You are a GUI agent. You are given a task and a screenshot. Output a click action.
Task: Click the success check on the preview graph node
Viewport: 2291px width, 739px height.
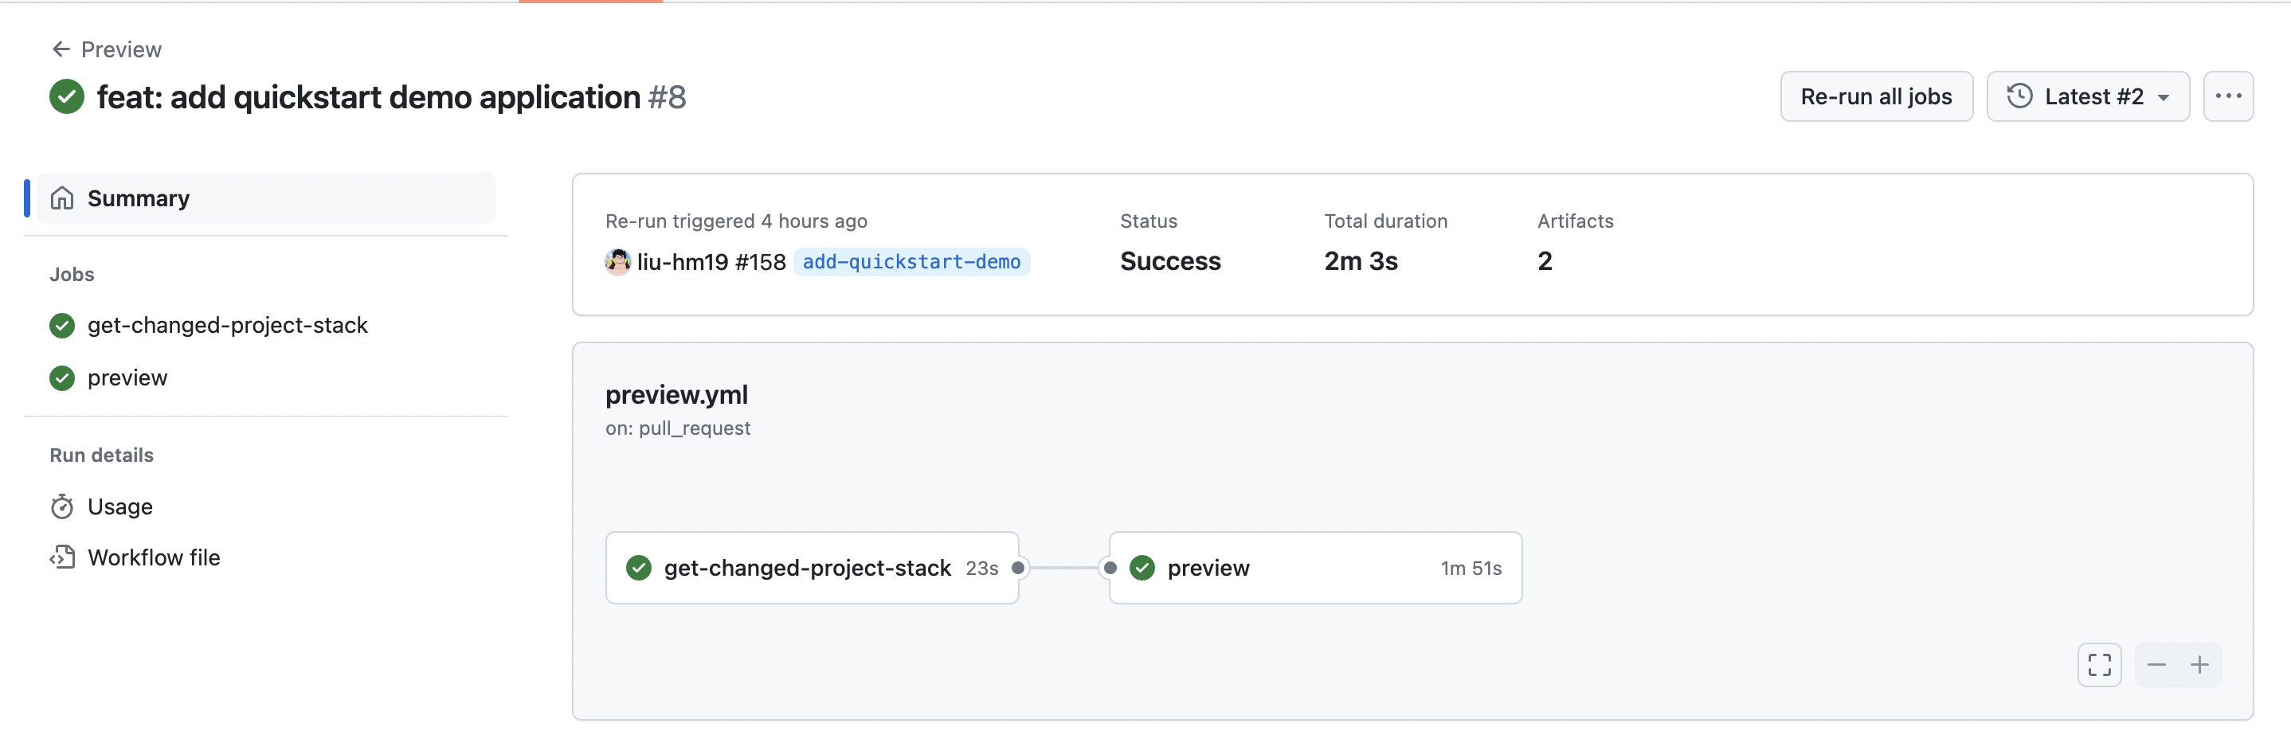point(1142,567)
